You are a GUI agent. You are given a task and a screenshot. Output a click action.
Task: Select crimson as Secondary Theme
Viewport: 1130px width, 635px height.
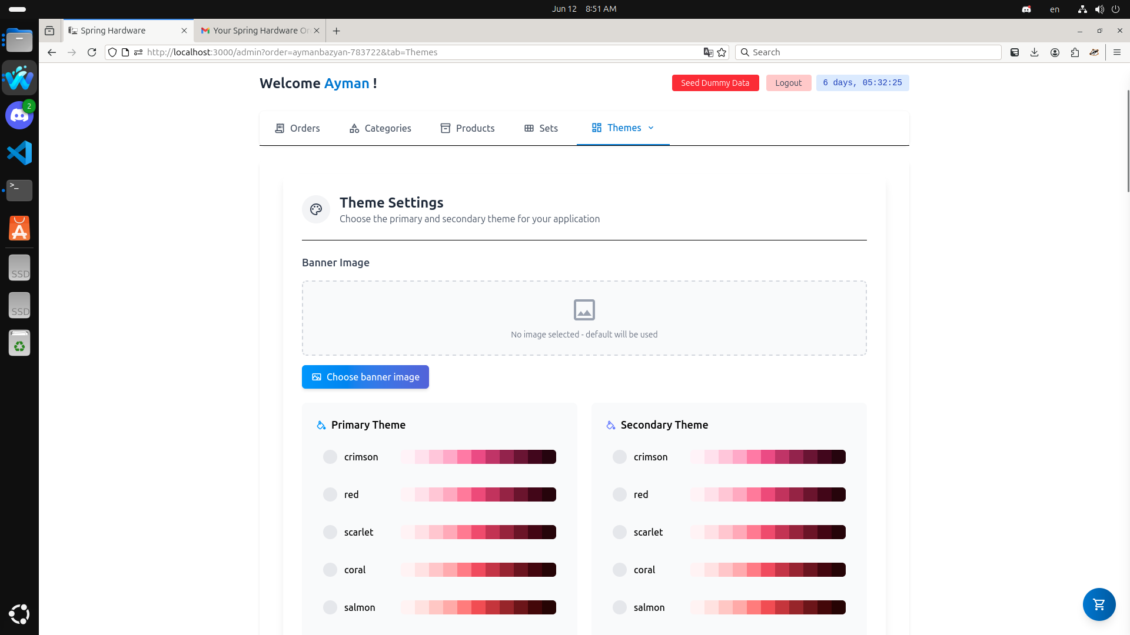(x=620, y=457)
